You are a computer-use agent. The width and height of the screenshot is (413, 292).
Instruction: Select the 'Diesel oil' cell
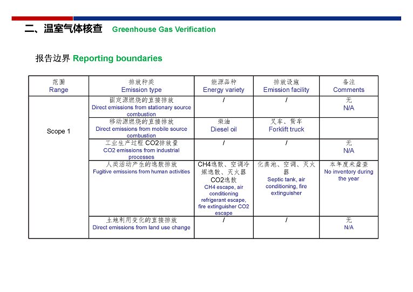[x=224, y=129]
